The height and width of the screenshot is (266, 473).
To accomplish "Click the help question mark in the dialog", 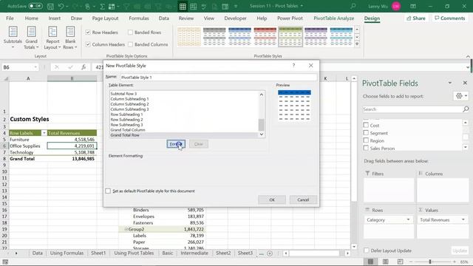I will click(x=293, y=66).
